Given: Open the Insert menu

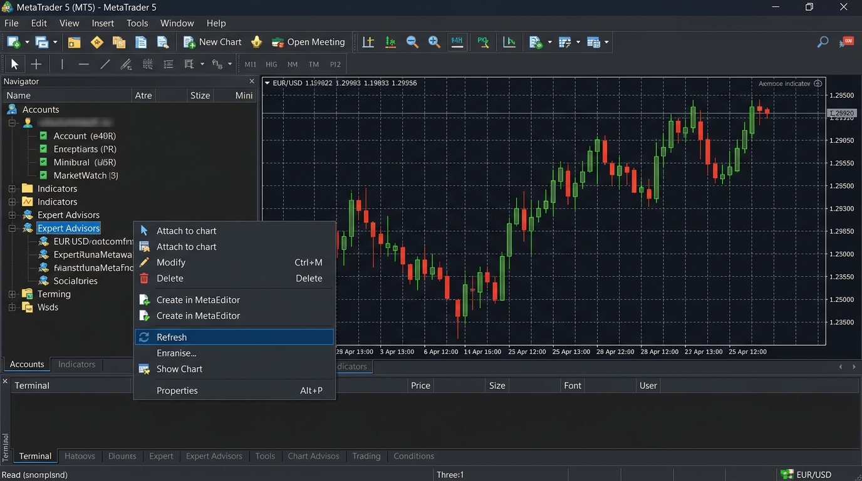Looking at the screenshot, I should tap(103, 23).
